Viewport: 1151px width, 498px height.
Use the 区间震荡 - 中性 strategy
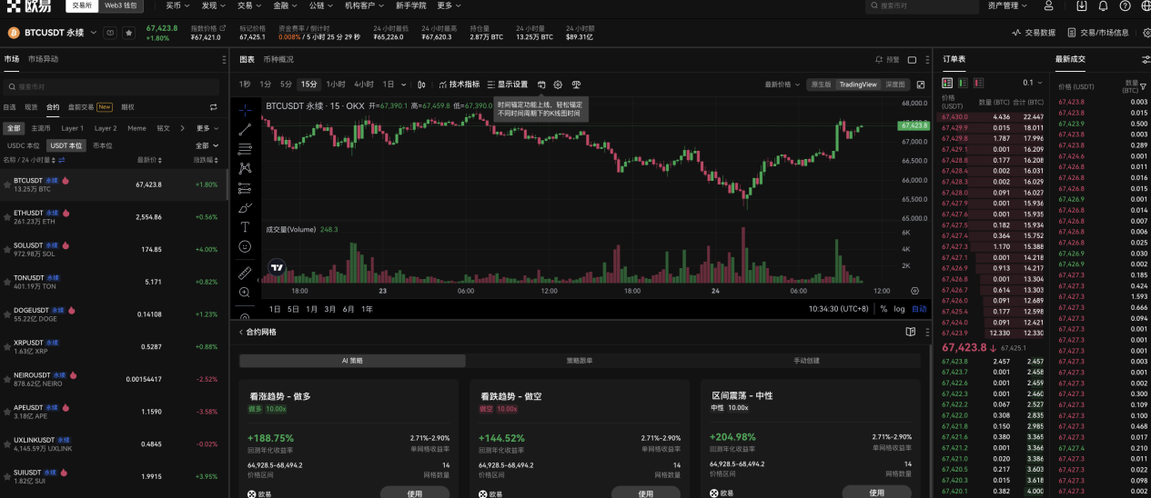pos(876,493)
